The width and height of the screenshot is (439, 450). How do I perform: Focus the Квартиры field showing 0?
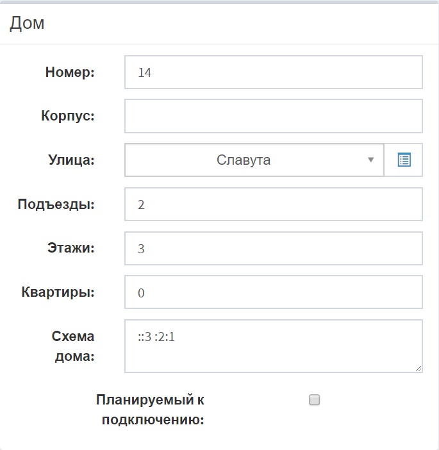point(274,292)
